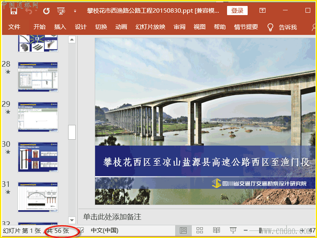317x238 pixels.
Task: Open the 设计 ribbon tab
Action: [81, 27]
